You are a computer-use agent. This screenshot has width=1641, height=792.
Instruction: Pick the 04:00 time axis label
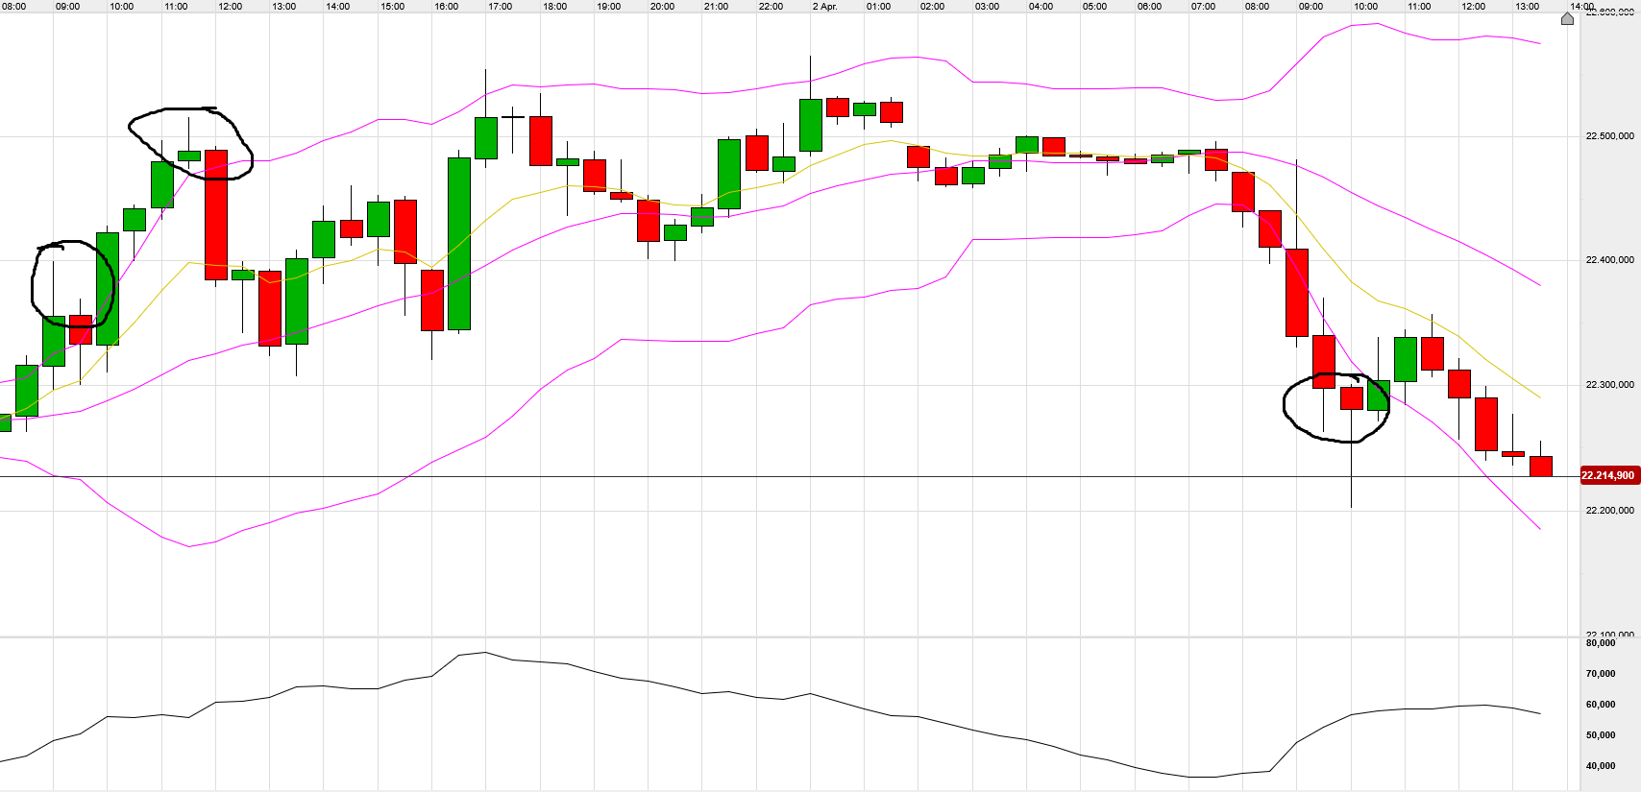[x=1041, y=7]
